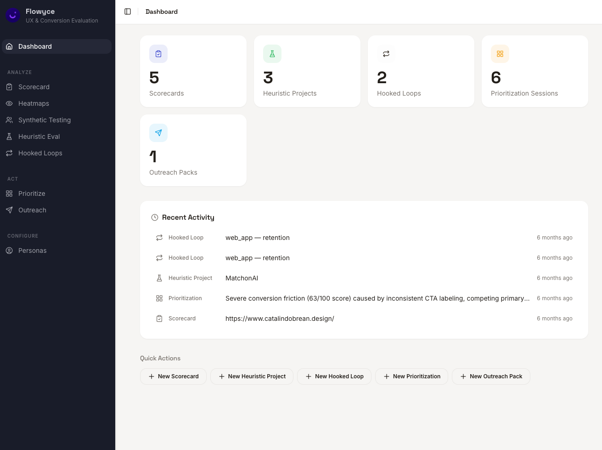Click the Flowyce app name
The width and height of the screenshot is (602, 450).
click(x=40, y=11)
